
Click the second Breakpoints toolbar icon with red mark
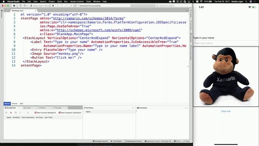pos(11,113)
